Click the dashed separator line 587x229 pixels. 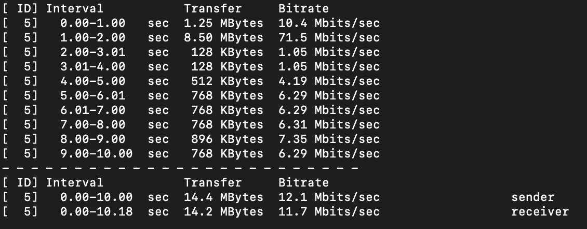[x=180, y=168]
